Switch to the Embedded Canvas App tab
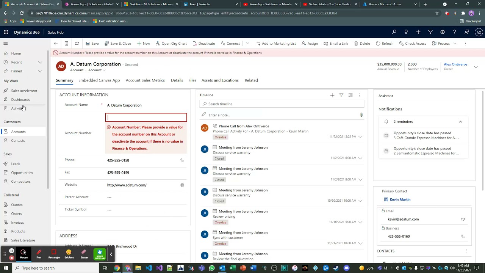Image resolution: width=485 pixels, height=273 pixels. click(99, 80)
